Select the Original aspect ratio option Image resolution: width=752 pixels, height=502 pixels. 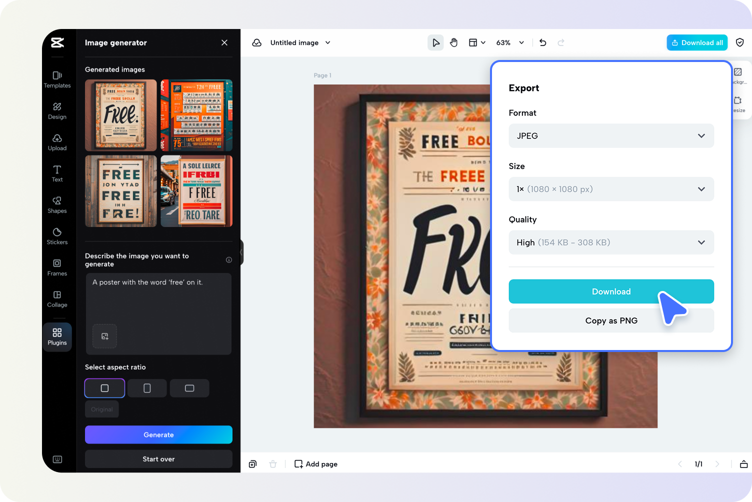(x=102, y=409)
